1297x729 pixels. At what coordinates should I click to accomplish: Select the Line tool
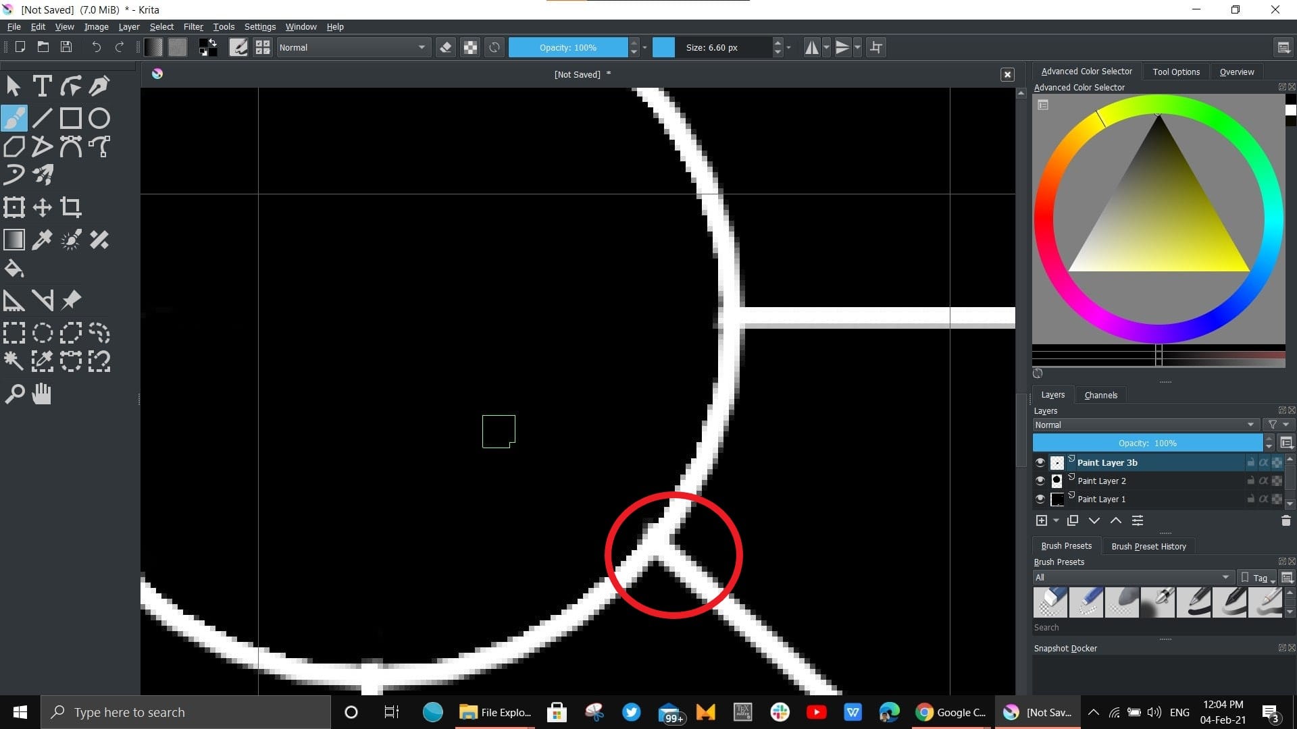pos(42,118)
